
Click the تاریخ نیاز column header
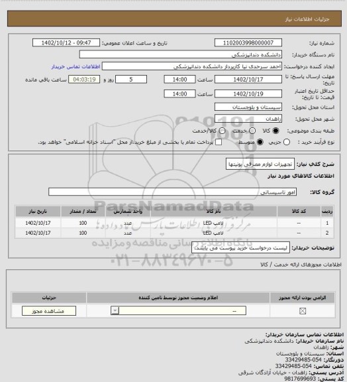pos(38,212)
